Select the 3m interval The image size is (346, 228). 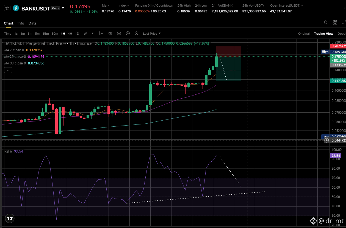(30, 34)
